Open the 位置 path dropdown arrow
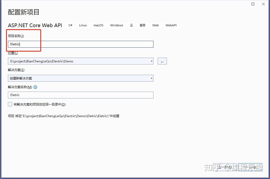270x179 pixels. [151, 61]
